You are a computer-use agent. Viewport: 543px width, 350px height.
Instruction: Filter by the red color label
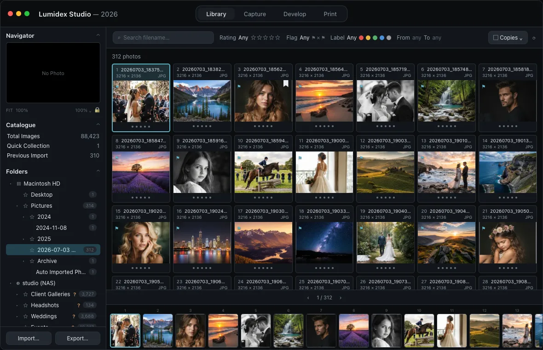pyautogui.click(x=361, y=38)
